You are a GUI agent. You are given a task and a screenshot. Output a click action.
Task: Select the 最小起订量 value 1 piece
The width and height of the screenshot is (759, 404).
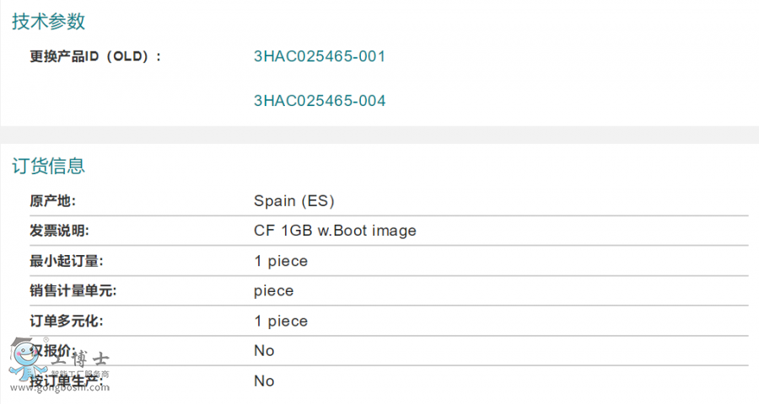[281, 261]
